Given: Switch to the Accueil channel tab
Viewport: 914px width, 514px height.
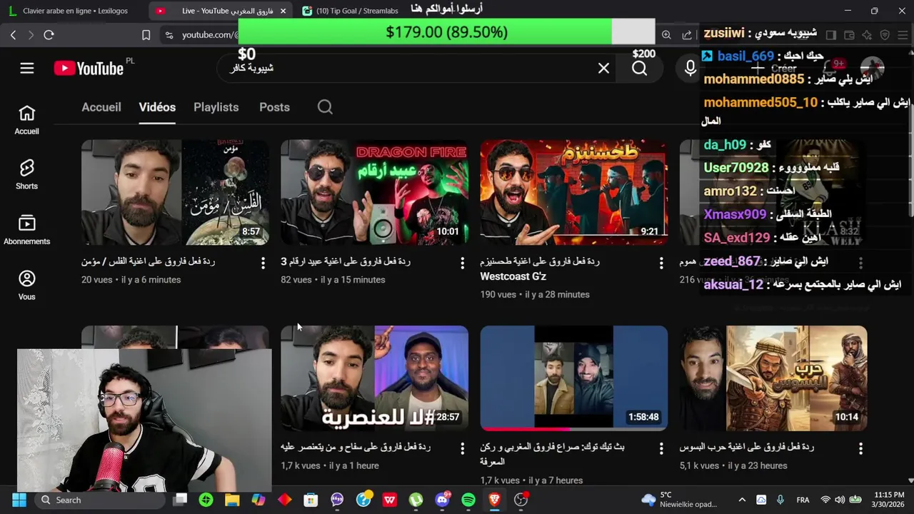Looking at the screenshot, I should click(x=101, y=107).
